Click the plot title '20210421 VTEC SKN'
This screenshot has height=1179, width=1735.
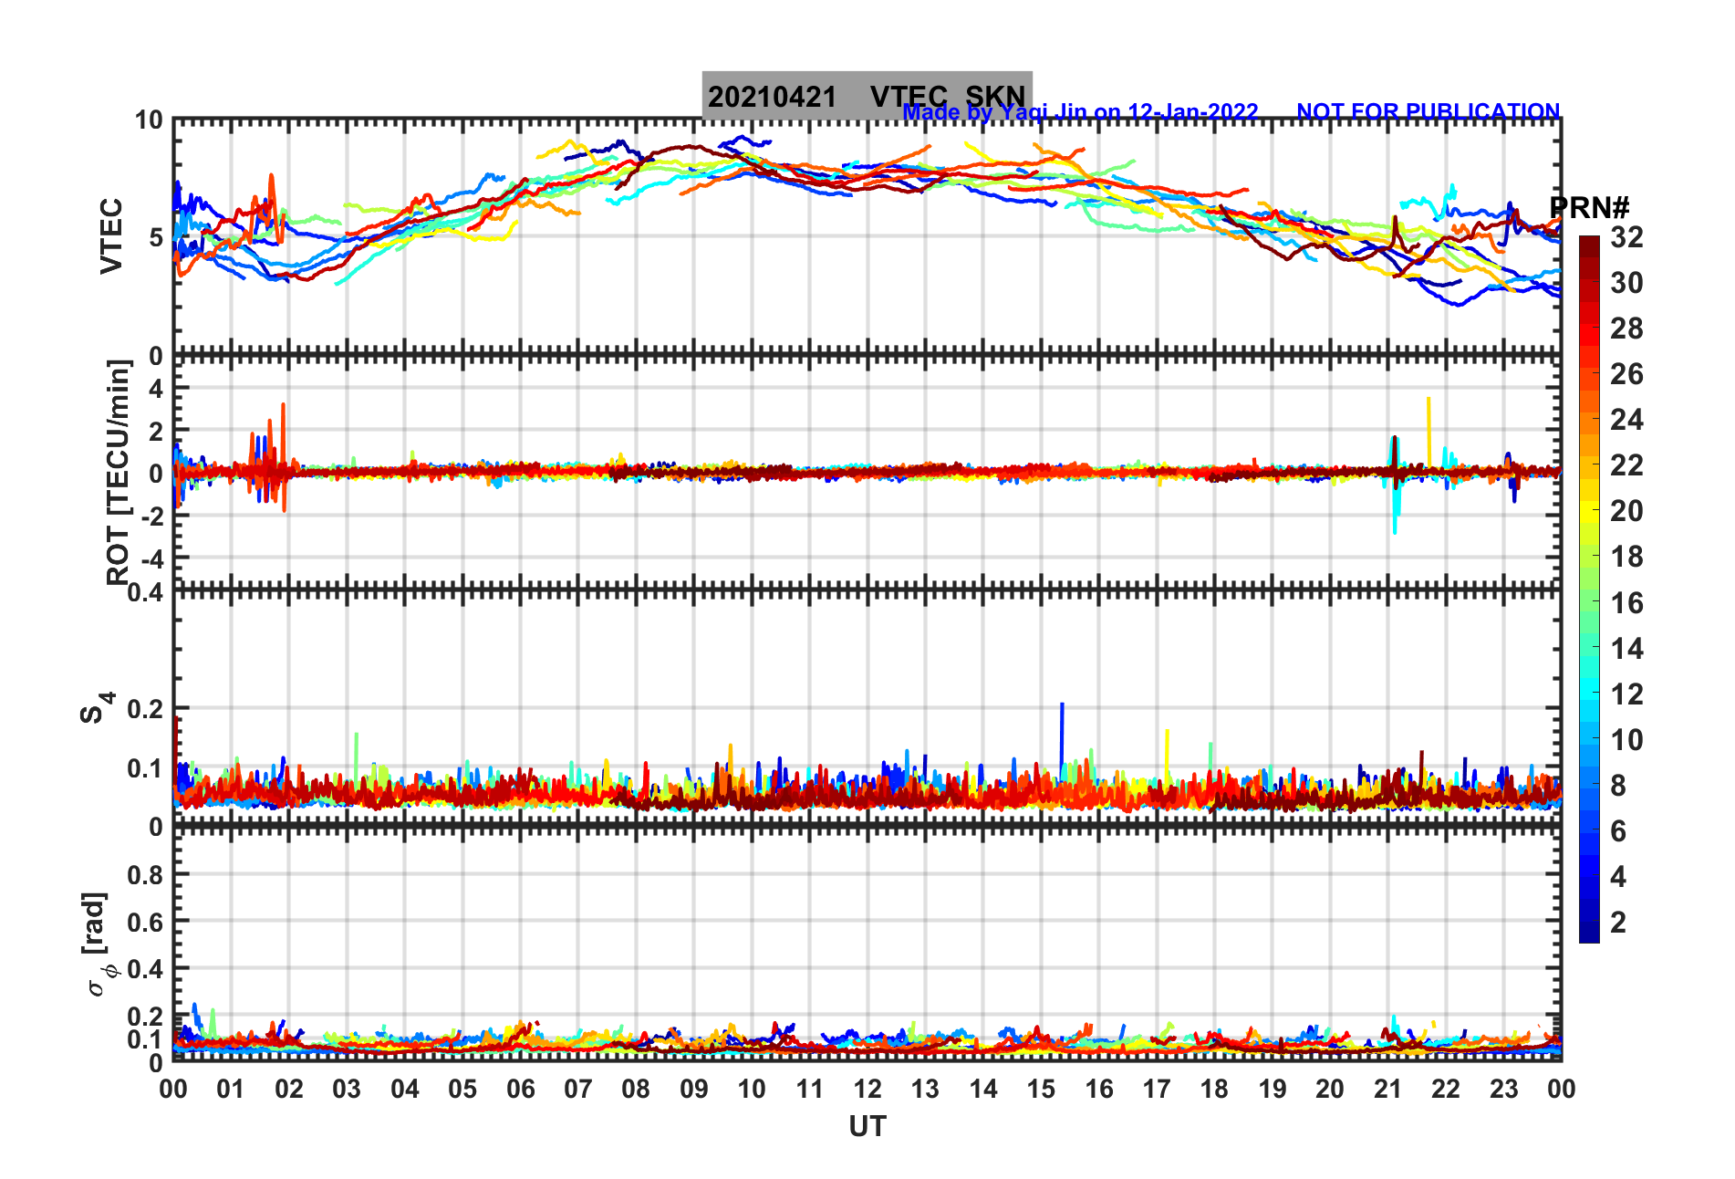[867, 96]
